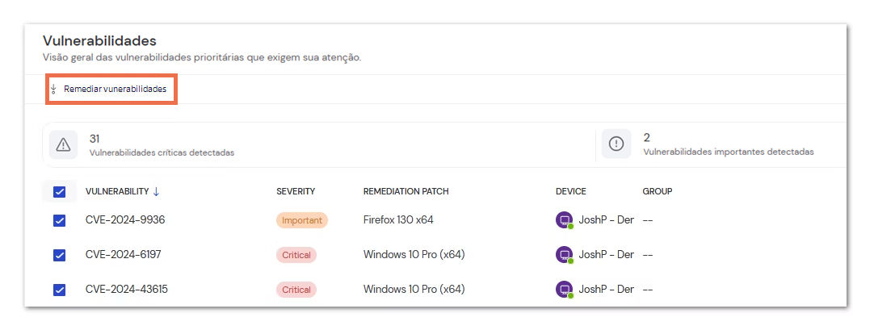
Task: Click the Remediar vunerabilidades button
Action: pos(111,89)
